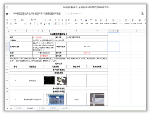Add a new sheet with plus
The image size is (151, 115).
[x=7, y=108]
